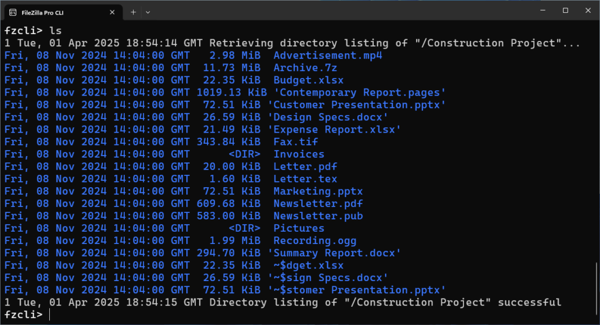
Task: Click the Recording.ogg file name
Action: tap(315, 241)
